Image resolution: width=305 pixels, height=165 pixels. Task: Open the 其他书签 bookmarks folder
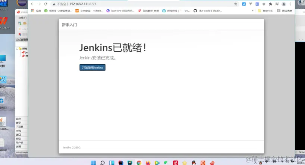click(x=265, y=11)
